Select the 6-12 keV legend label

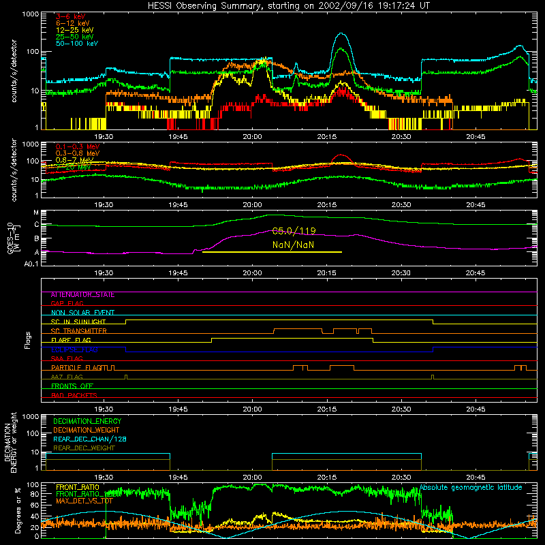(73, 23)
